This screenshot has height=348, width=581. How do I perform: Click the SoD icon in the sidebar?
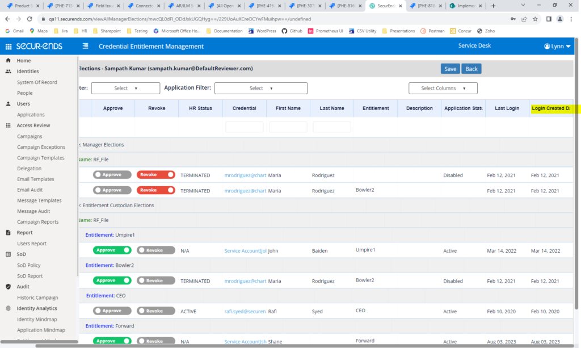tap(8, 254)
